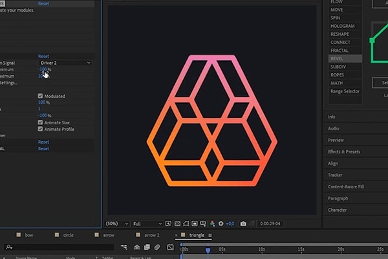Open the Driver 2 signal dropdown

[x=65, y=63]
